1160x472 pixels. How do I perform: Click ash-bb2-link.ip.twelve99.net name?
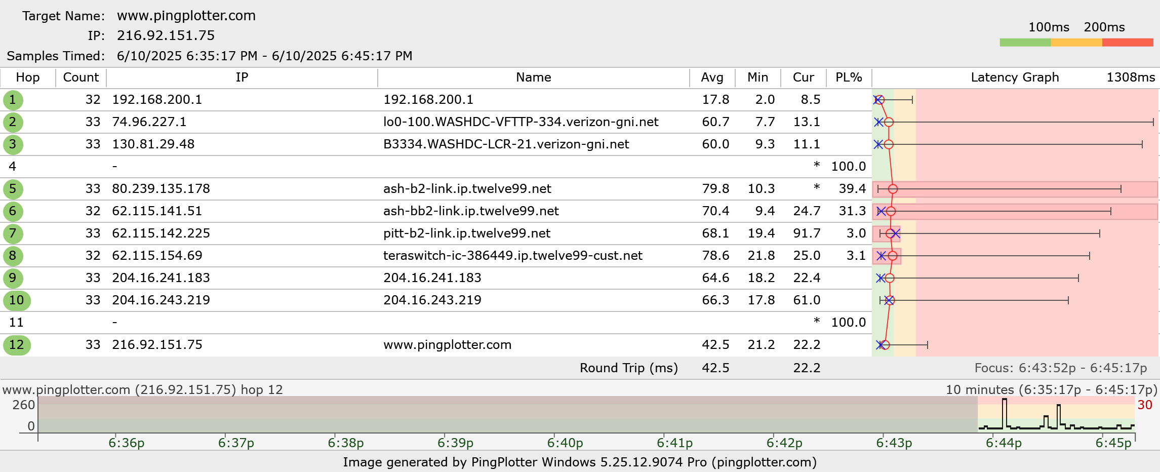[x=471, y=211]
